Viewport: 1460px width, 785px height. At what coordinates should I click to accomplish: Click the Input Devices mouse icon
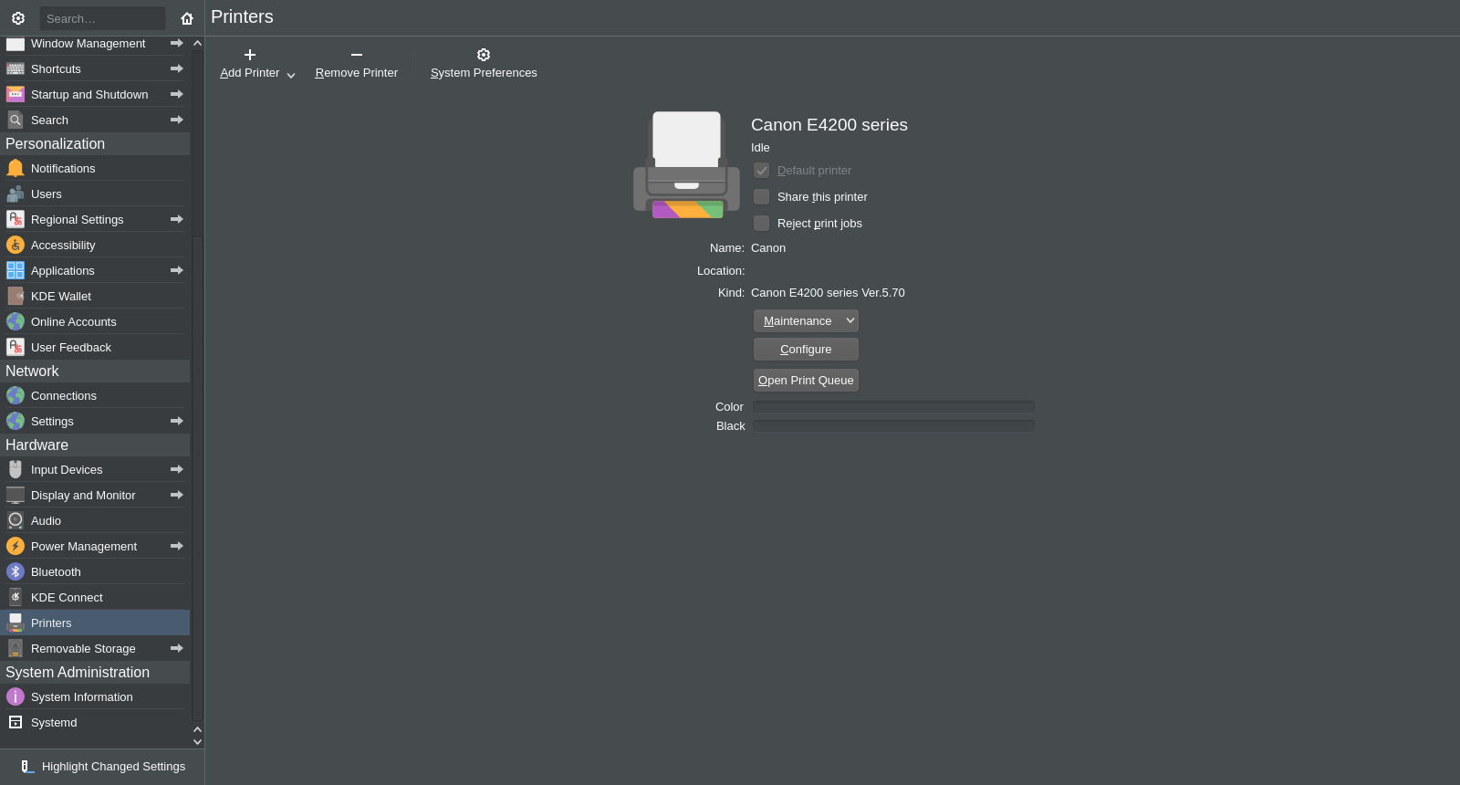pos(16,469)
